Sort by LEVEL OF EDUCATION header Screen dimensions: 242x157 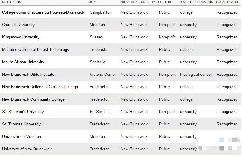pos(196,2)
